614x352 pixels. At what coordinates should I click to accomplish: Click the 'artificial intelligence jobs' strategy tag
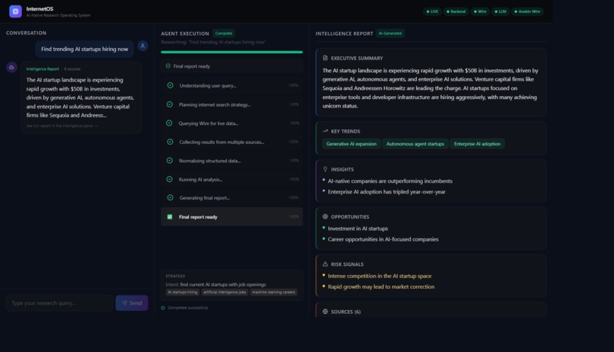click(x=225, y=292)
